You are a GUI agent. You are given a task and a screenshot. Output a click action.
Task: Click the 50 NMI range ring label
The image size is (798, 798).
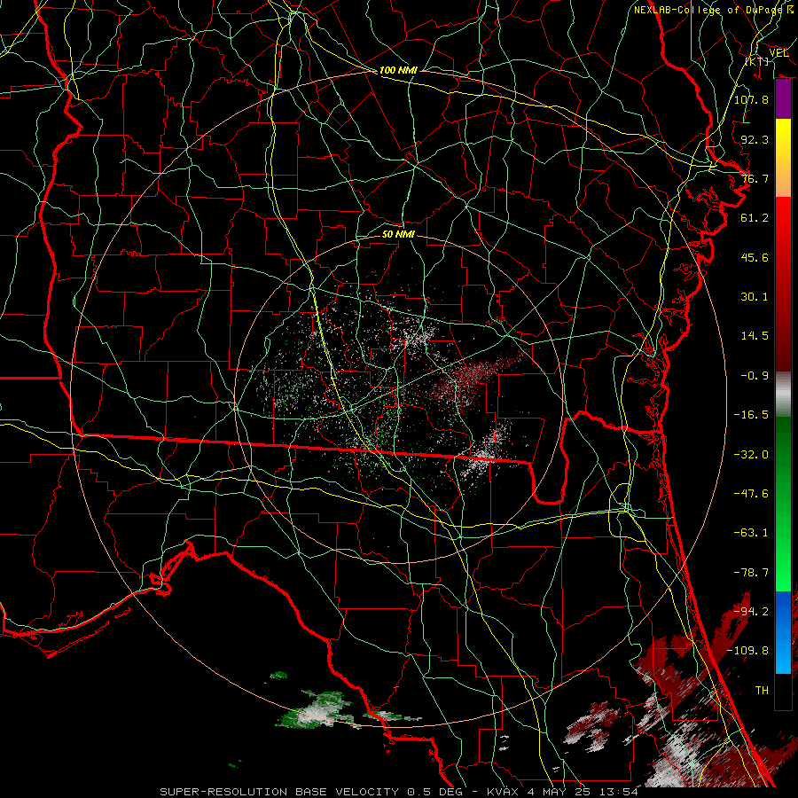tap(398, 234)
